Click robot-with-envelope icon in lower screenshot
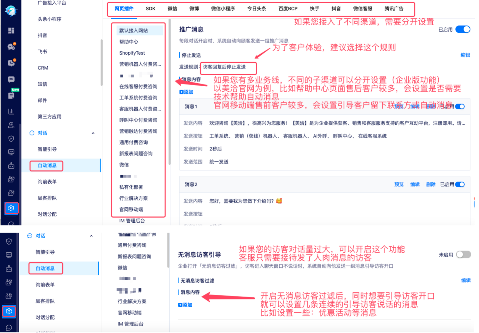Viewport: 479px width, 333px height. click(x=9, y=282)
